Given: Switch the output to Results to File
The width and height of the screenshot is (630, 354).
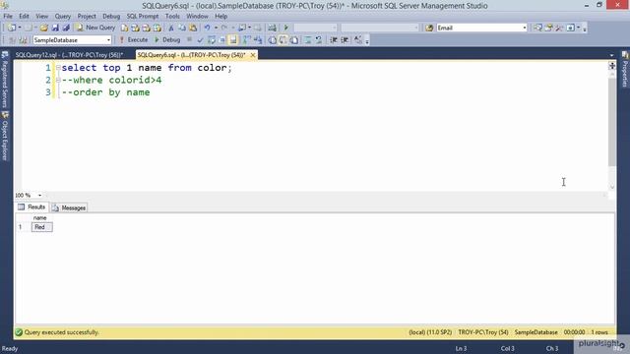Looking at the screenshot, I should tap(294, 40).
